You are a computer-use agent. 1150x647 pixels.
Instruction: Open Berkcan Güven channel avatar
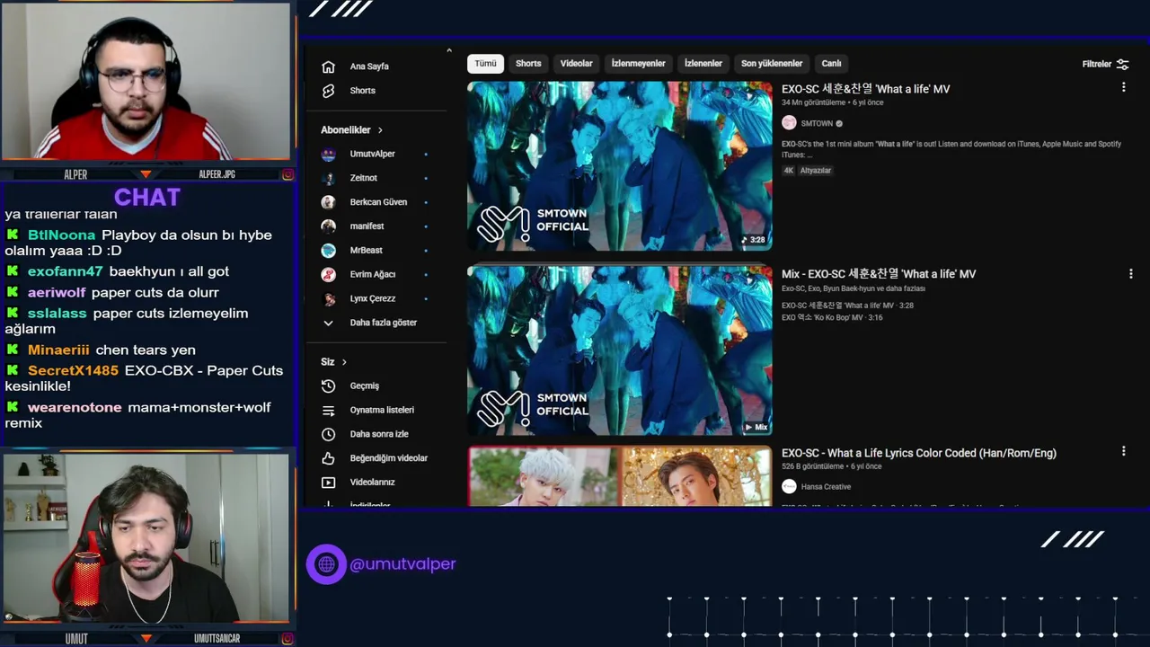pos(328,202)
